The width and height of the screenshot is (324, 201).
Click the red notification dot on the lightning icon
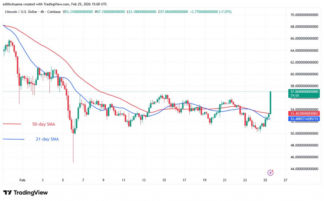273,170
